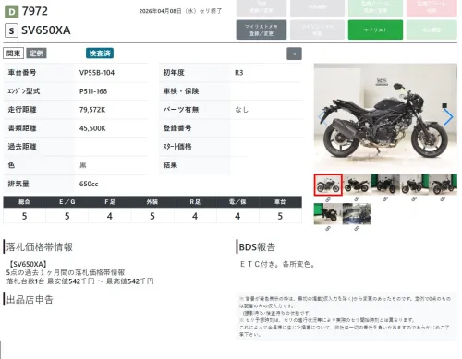Click the 検査済 status badge
Viewport: 462px width, 359px height.
click(x=100, y=54)
